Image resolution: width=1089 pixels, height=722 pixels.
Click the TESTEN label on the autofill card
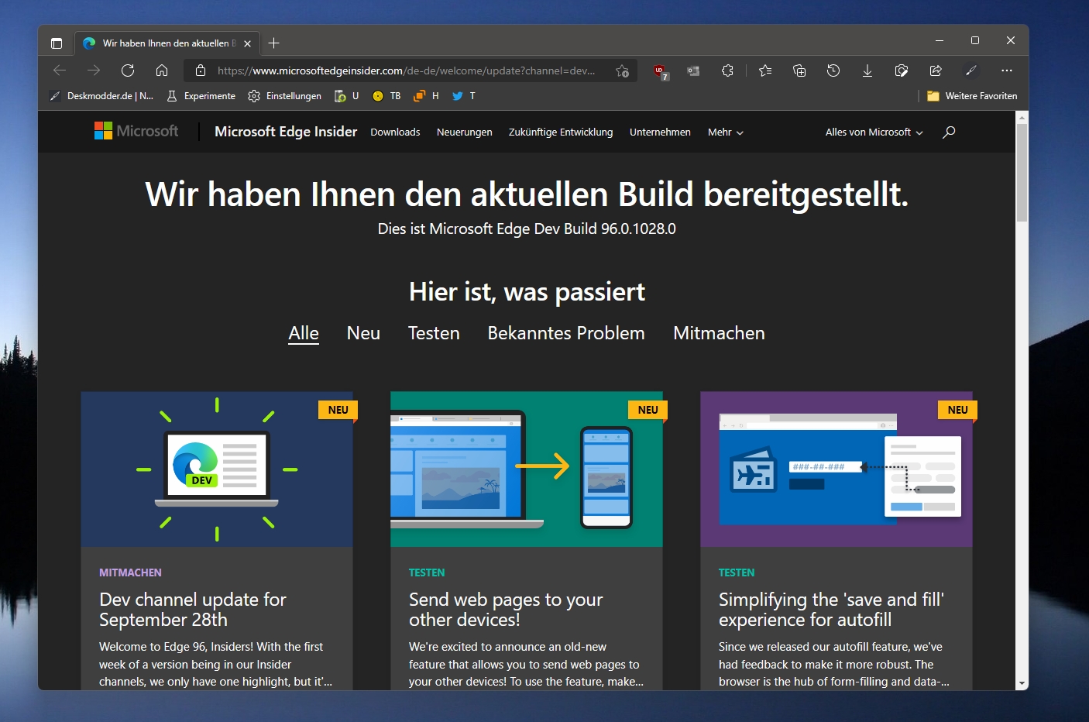737,572
